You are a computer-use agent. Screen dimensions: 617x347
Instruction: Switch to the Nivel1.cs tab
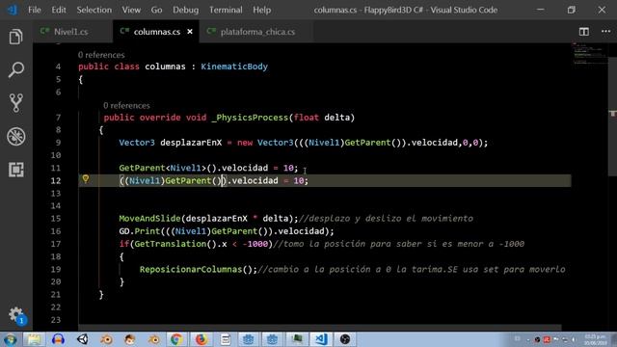[70, 32]
